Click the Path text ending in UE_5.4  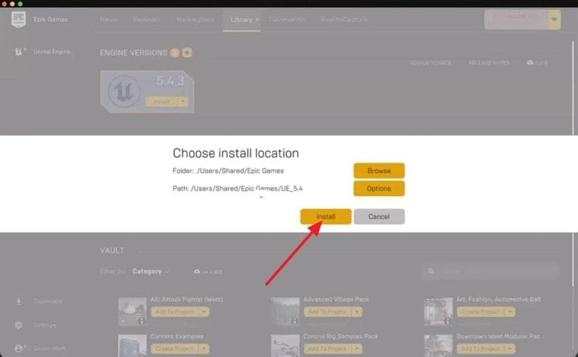click(247, 188)
